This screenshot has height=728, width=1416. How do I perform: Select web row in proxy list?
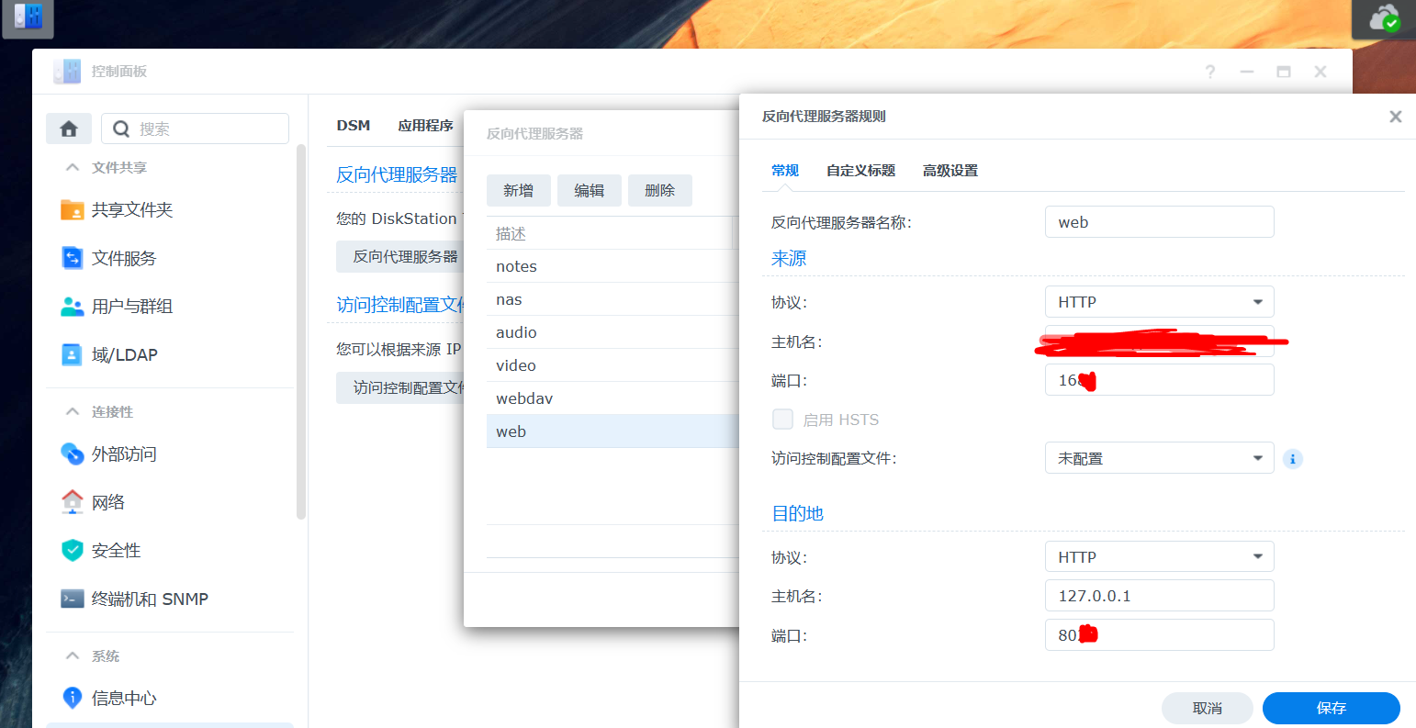click(612, 431)
